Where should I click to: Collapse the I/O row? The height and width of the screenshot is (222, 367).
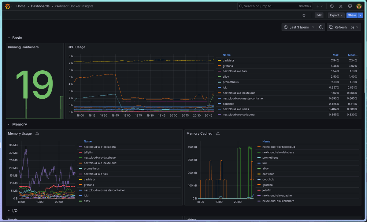pyautogui.click(x=9, y=211)
